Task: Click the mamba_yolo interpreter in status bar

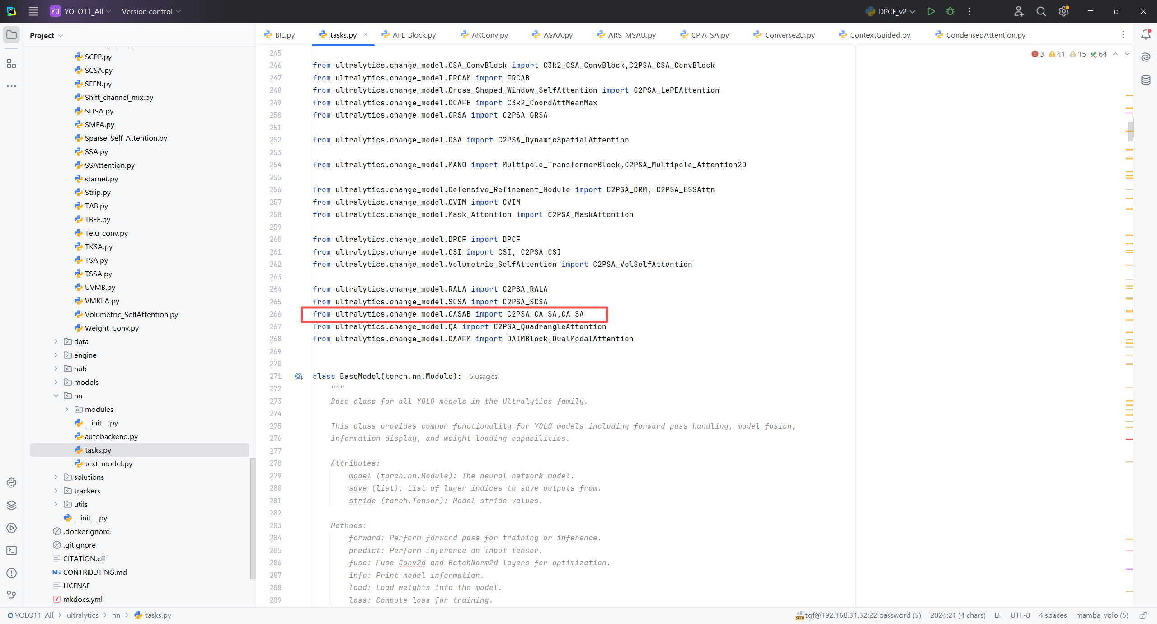Action: [1102, 615]
